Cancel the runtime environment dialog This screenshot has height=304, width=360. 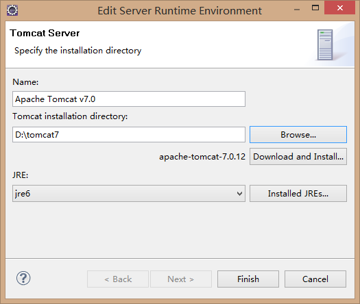[315, 279]
